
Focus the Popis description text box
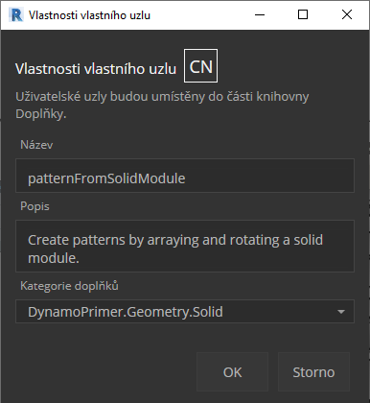pyautogui.click(x=185, y=246)
